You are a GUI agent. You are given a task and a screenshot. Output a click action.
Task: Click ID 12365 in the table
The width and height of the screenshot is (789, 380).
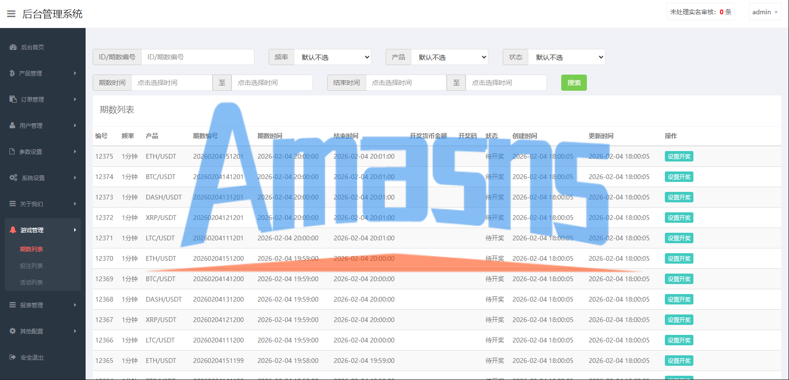click(x=104, y=361)
